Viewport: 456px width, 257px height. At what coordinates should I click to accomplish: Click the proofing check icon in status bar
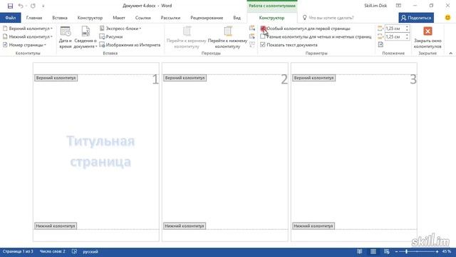click(74, 251)
